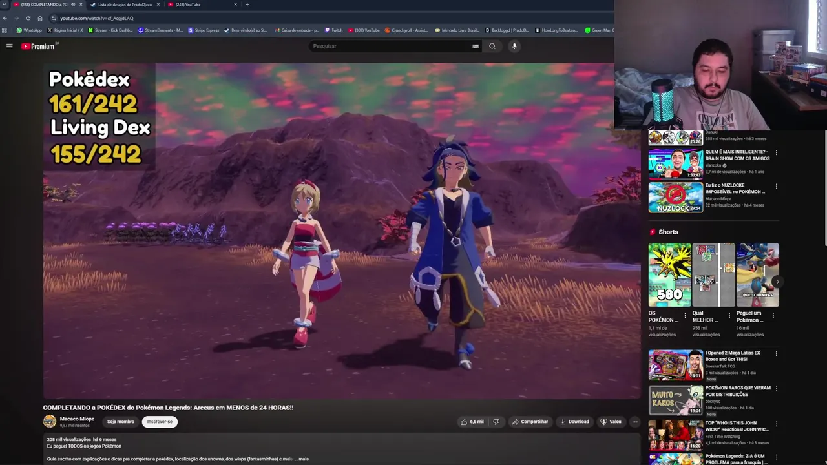Click the Valeu thanks button
The image size is (827, 465).
611,422
